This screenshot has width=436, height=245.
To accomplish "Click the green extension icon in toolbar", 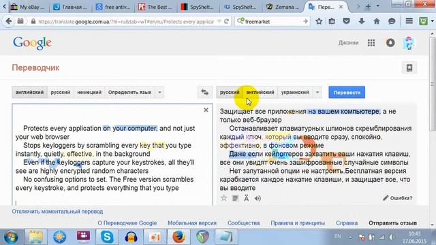I will (423, 21).
